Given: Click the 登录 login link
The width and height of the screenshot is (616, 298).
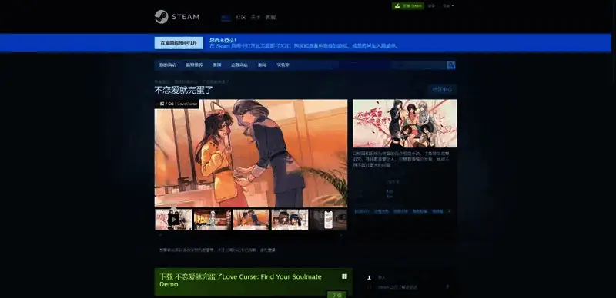Looking at the screenshot, I should (431, 6).
